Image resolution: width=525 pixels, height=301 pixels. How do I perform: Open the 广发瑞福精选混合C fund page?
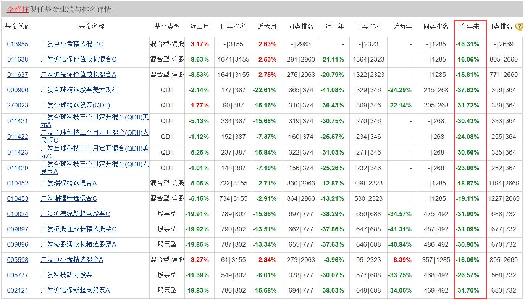68,198
